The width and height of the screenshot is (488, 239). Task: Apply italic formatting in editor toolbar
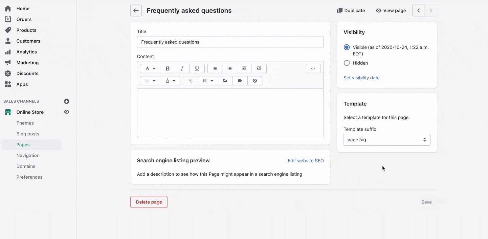point(182,69)
